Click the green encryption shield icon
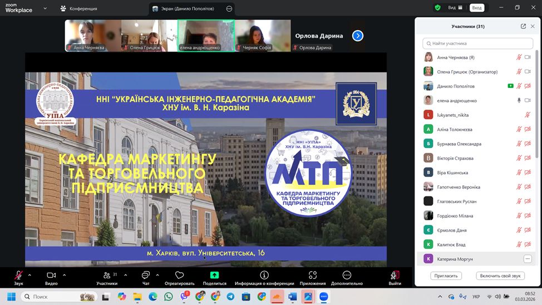Viewport: 542px width, 305px height. (x=438, y=8)
